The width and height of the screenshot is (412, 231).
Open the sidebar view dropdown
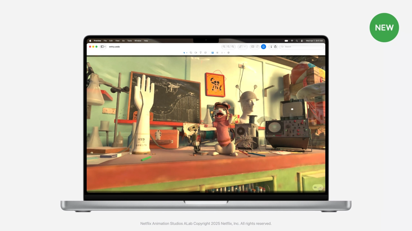point(103,47)
